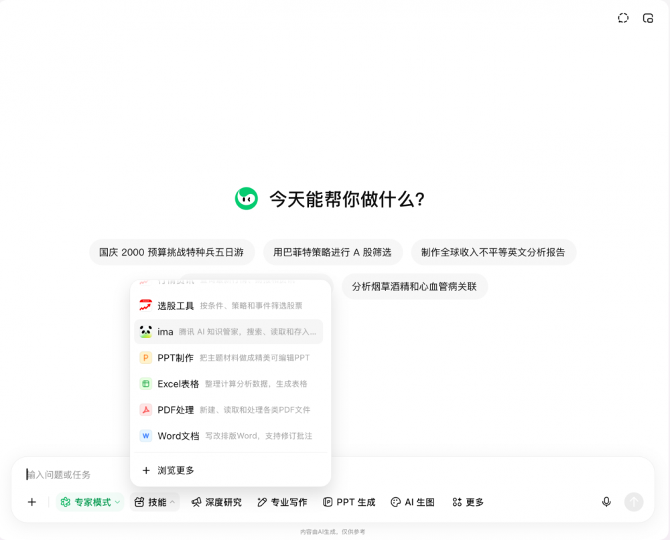Image resolution: width=670 pixels, height=540 pixels.
Task: Choose PPT制作 in the skills menu
Action: click(228, 358)
